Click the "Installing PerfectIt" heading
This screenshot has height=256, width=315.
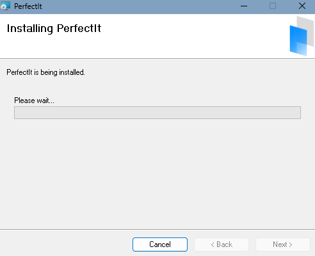(54, 28)
